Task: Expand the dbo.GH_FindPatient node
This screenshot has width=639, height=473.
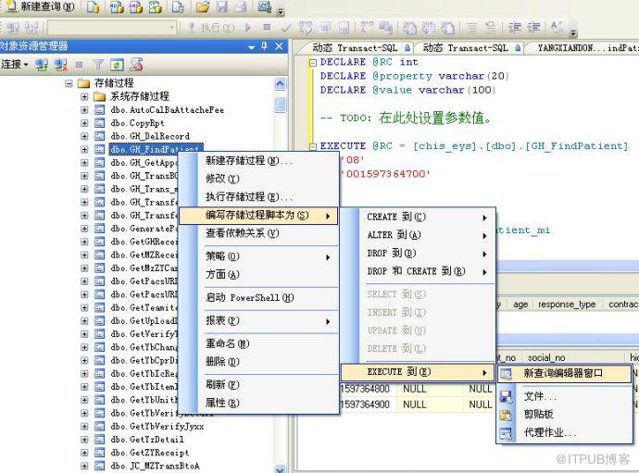Action: (x=84, y=150)
